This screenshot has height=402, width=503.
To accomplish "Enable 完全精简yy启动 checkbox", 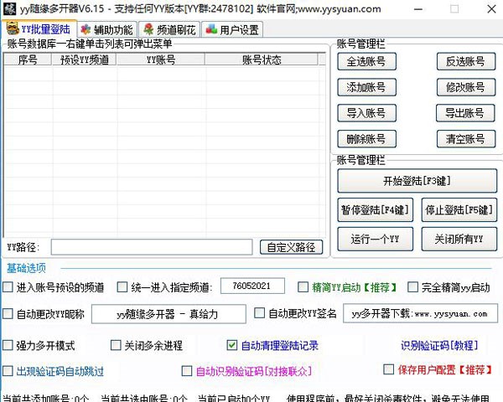I will [x=412, y=287].
